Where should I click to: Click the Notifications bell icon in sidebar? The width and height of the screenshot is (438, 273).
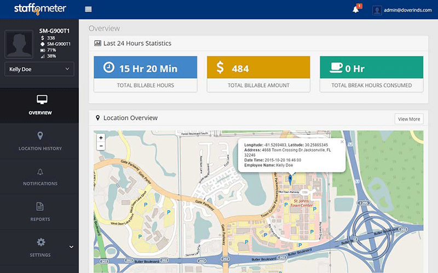pos(40,172)
